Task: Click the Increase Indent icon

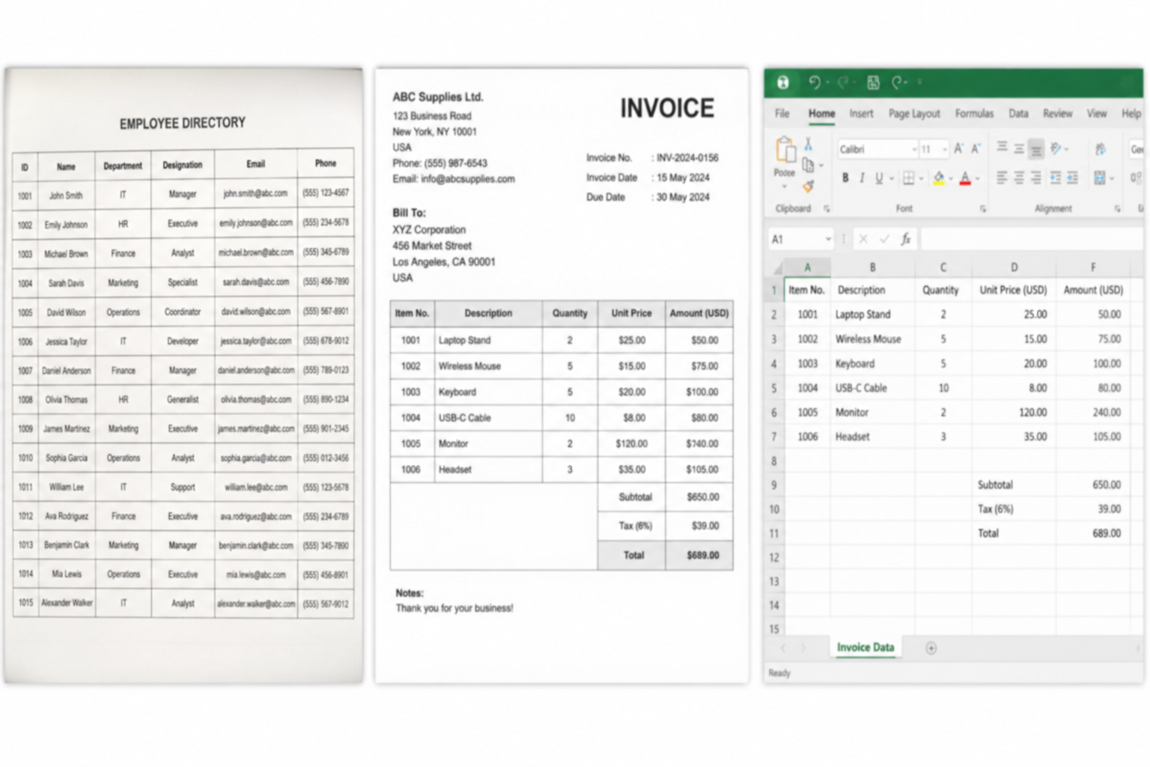Action: tap(1073, 178)
